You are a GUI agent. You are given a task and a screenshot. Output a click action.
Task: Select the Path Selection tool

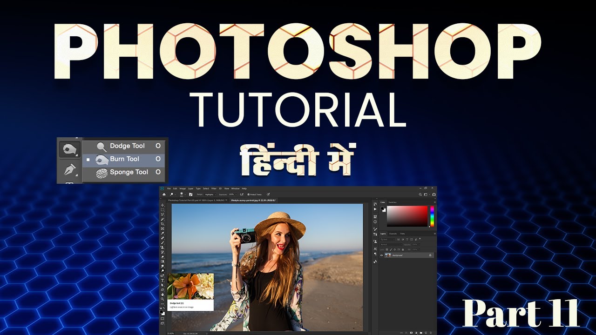coord(163,285)
